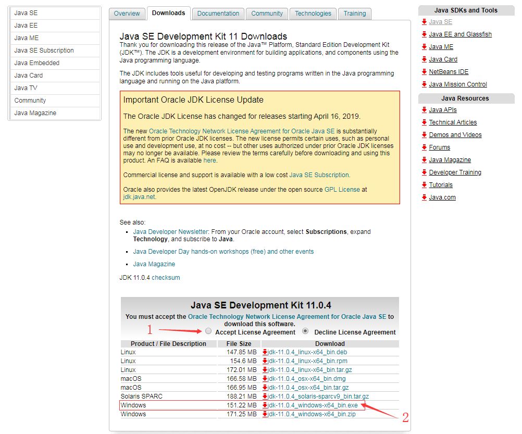Click arrow icon next to Java.com
This screenshot has width=522, height=434.
tap(424, 197)
